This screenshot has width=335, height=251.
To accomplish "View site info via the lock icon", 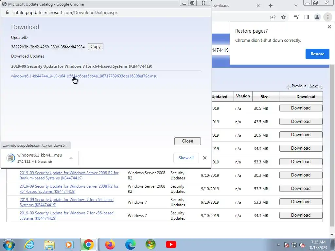I will pos(7,13).
